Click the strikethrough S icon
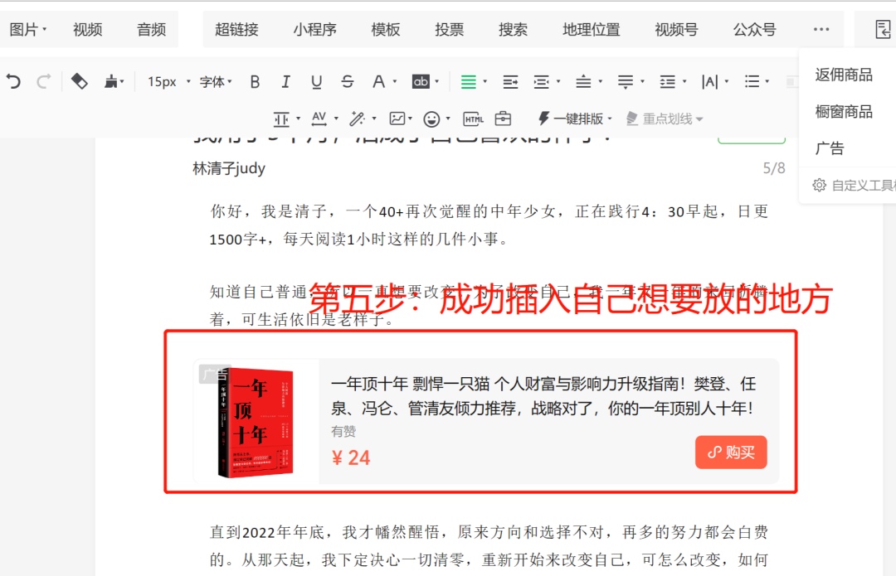Image resolution: width=896 pixels, height=576 pixels. pyautogui.click(x=348, y=81)
